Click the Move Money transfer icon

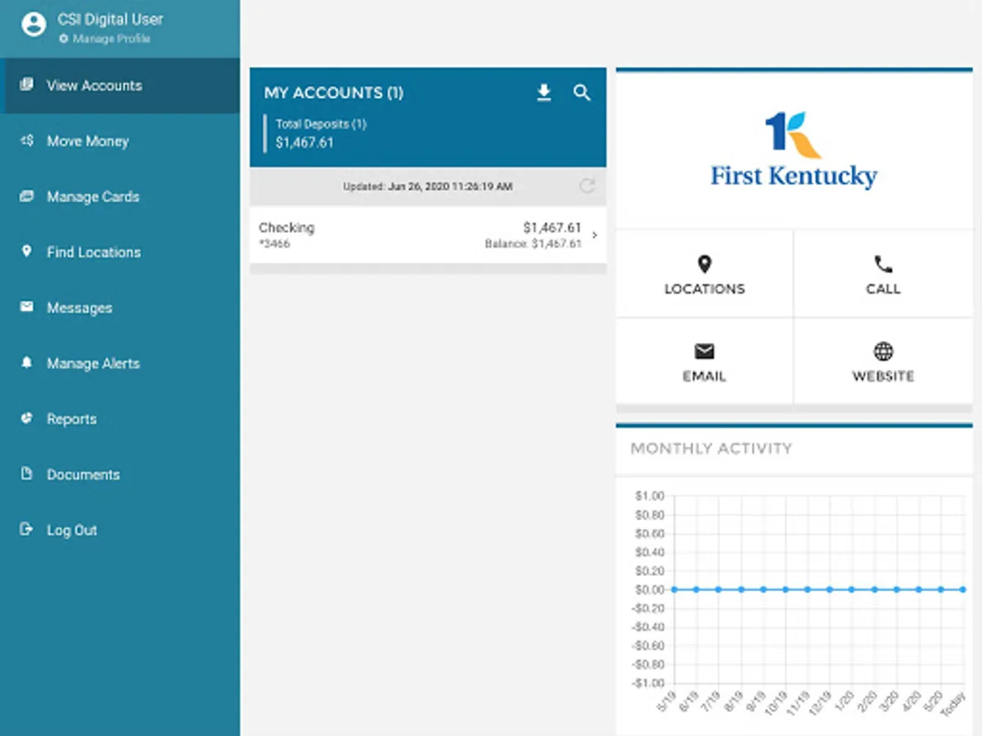pyautogui.click(x=27, y=141)
